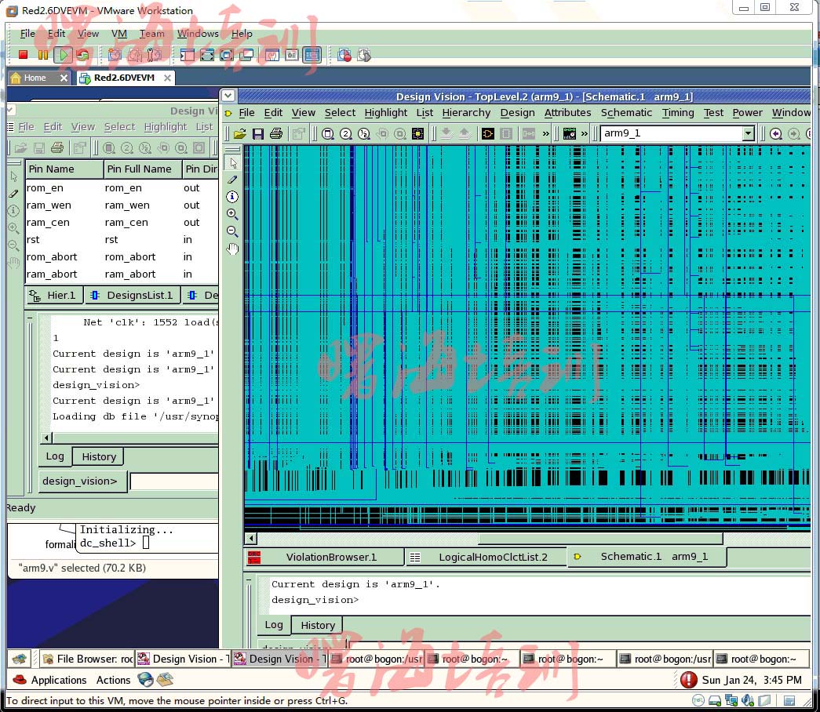
Task: Expand the hidden toolbar items chevron before arm9_1
Action: pos(584,134)
